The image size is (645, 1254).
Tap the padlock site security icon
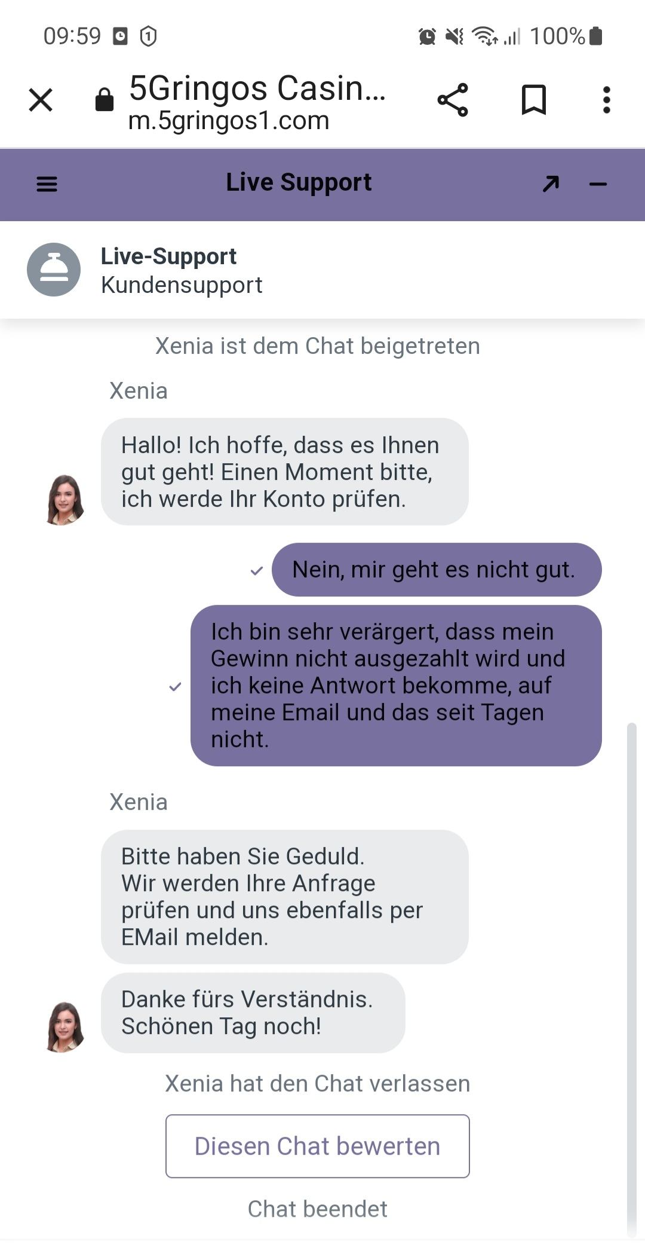click(105, 100)
